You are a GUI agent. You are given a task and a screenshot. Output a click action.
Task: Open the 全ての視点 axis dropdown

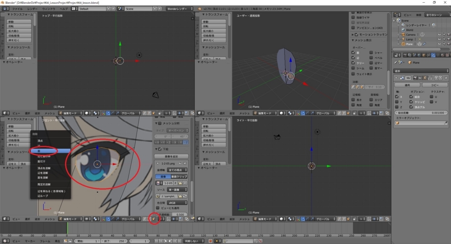coord(177,170)
